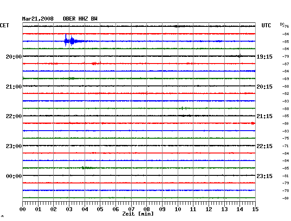Click the DC value -69
The width and height of the screenshot is (291, 221).
click(286, 79)
